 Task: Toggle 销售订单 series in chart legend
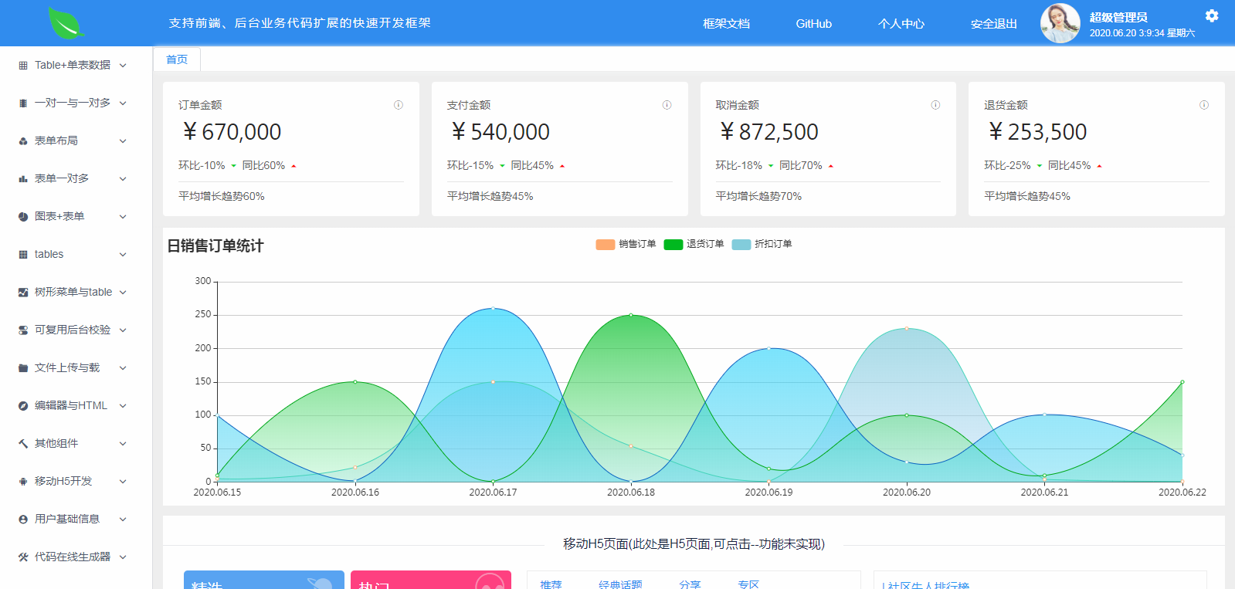tap(626, 244)
